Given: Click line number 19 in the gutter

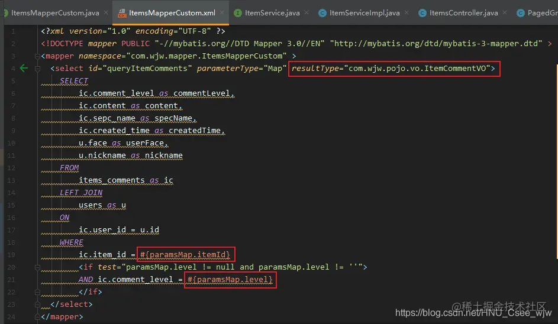Looking at the screenshot, I should (11, 255).
